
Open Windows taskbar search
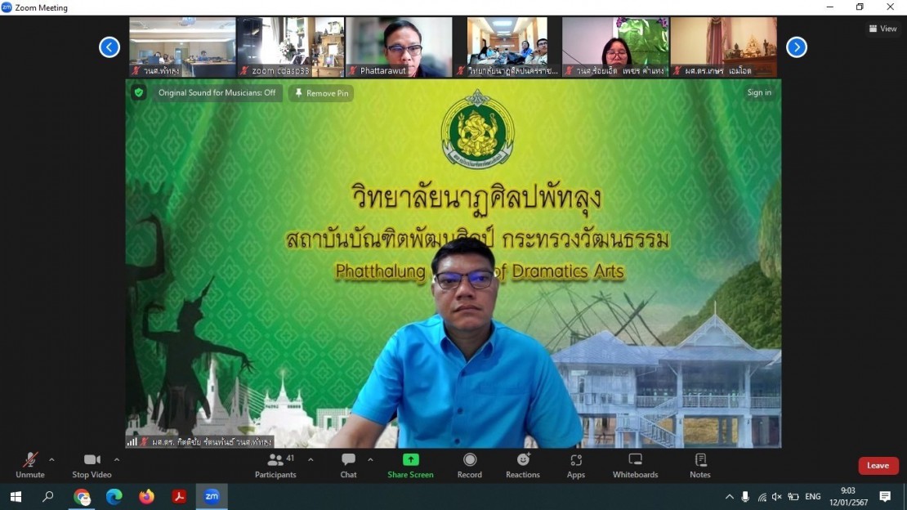[x=48, y=497]
